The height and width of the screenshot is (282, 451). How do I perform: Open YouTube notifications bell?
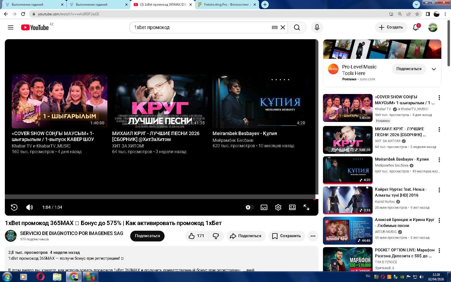tap(416, 27)
